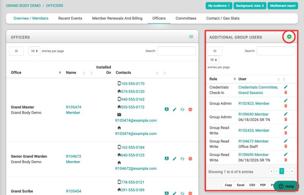Edit Group Admin R102423 entry
This screenshot has width=304, height=195.
pos(286,101)
